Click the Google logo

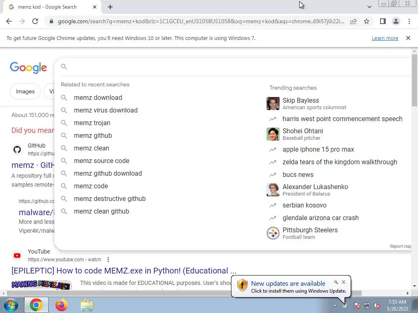28,68
